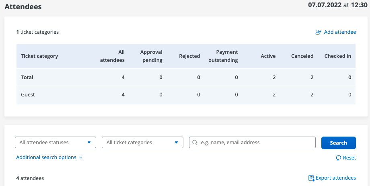Select the Guest ticket category row
370x186 pixels.
click(x=28, y=95)
